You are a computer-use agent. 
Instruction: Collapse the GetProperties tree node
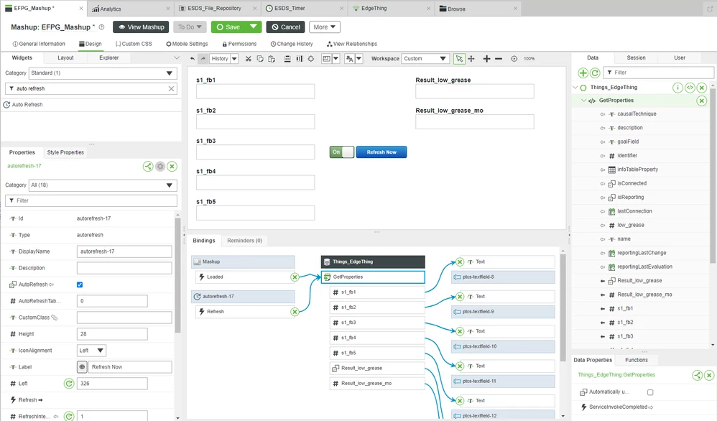[x=584, y=101]
